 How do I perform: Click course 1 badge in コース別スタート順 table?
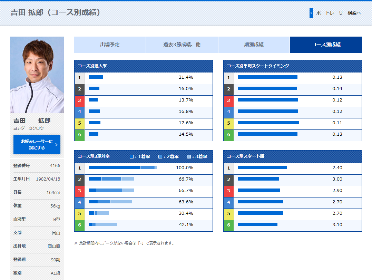[229, 168]
